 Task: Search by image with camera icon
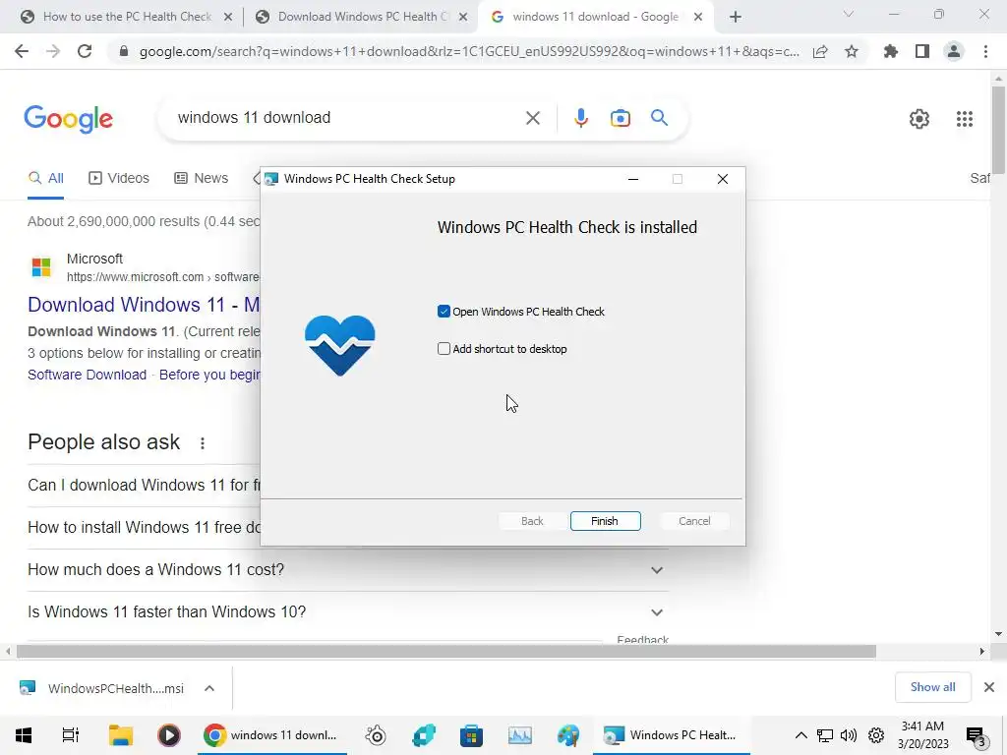tap(620, 118)
